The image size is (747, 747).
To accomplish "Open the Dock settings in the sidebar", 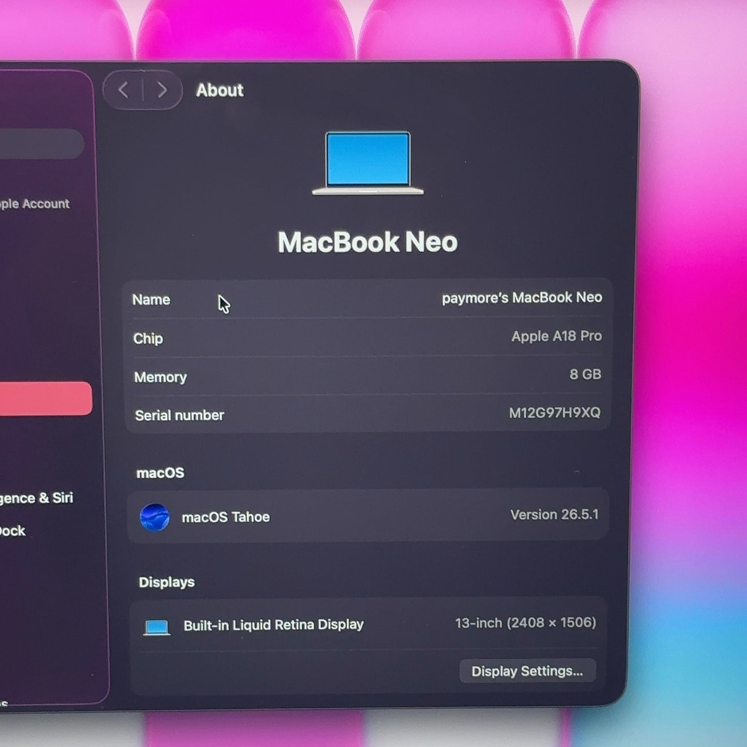I will coord(13,531).
